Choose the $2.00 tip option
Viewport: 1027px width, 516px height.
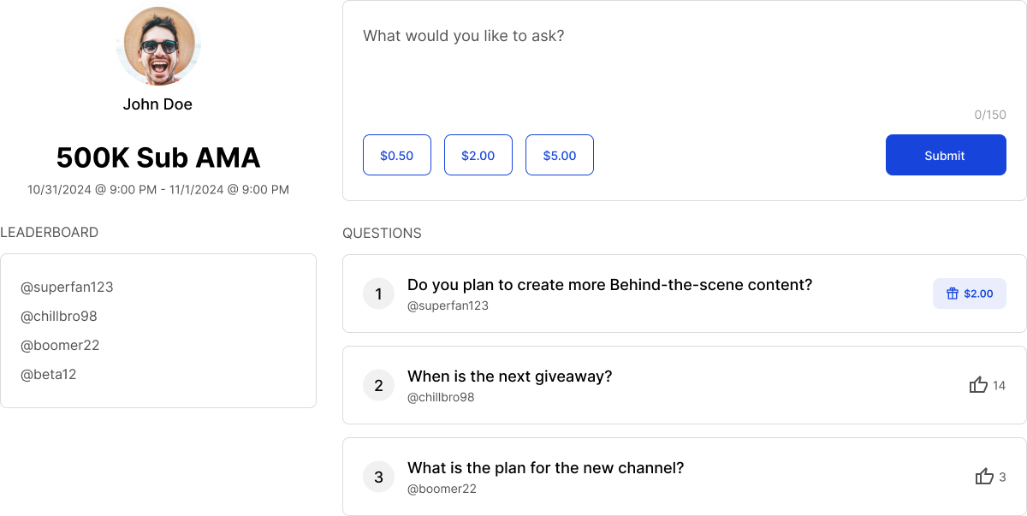pos(478,155)
